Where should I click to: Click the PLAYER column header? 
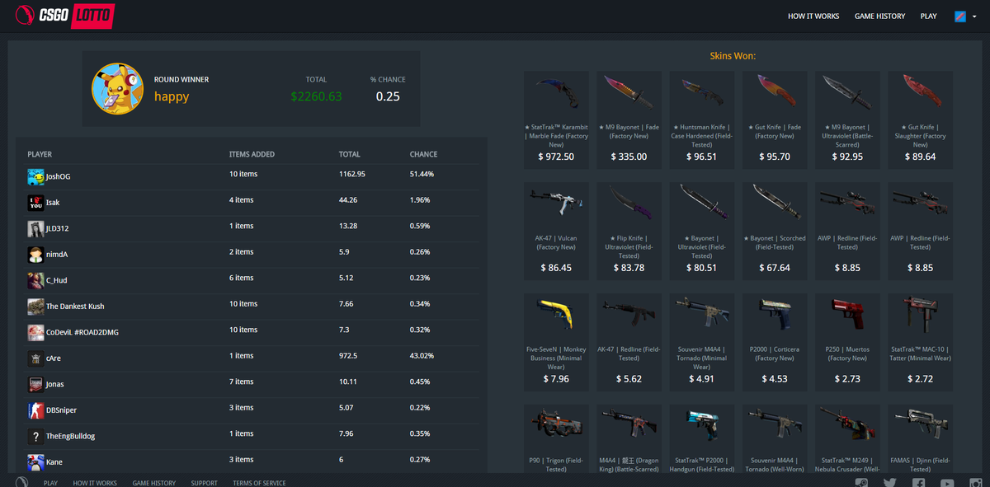click(x=40, y=154)
